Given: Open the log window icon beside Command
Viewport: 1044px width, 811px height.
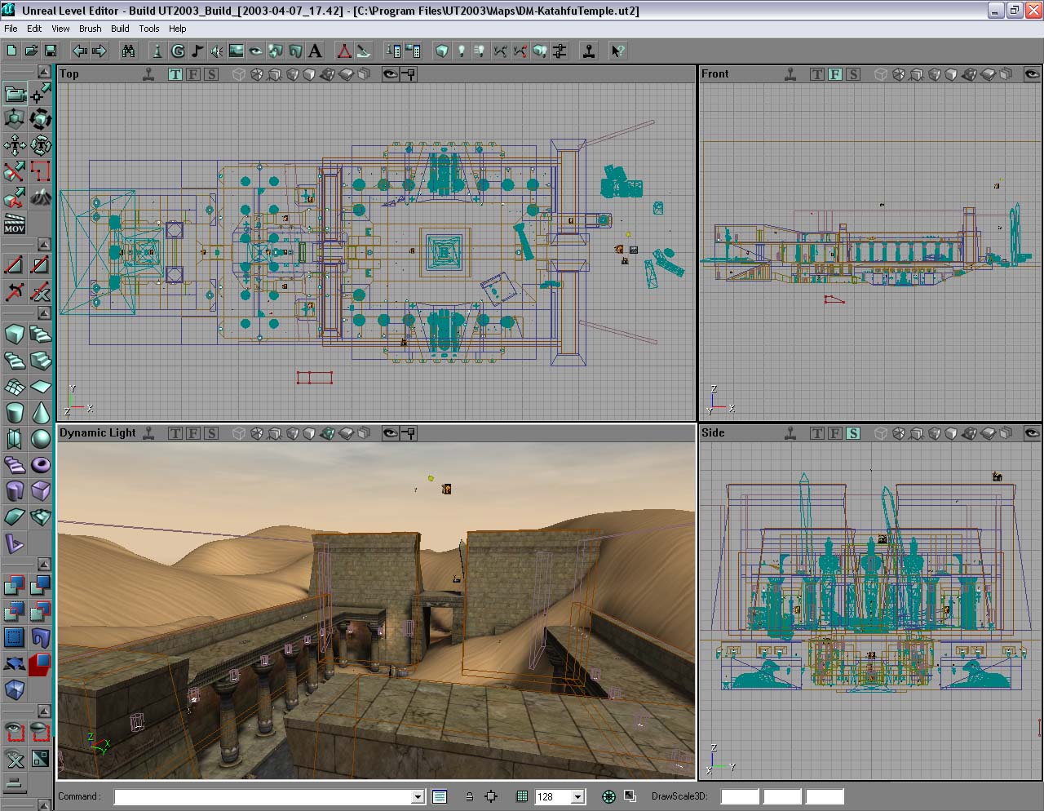Looking at the screenshot, I should (x=440, y=797).
